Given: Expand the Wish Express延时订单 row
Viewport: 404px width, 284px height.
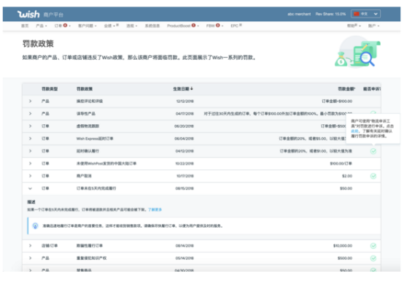Looking at the screenshot, I should pyautogui.click(x=30, y=139).
